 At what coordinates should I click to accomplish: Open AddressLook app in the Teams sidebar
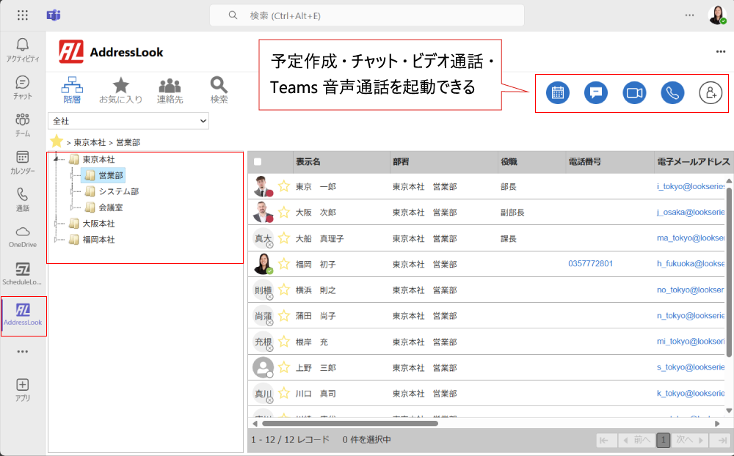[x=23, y=315]
